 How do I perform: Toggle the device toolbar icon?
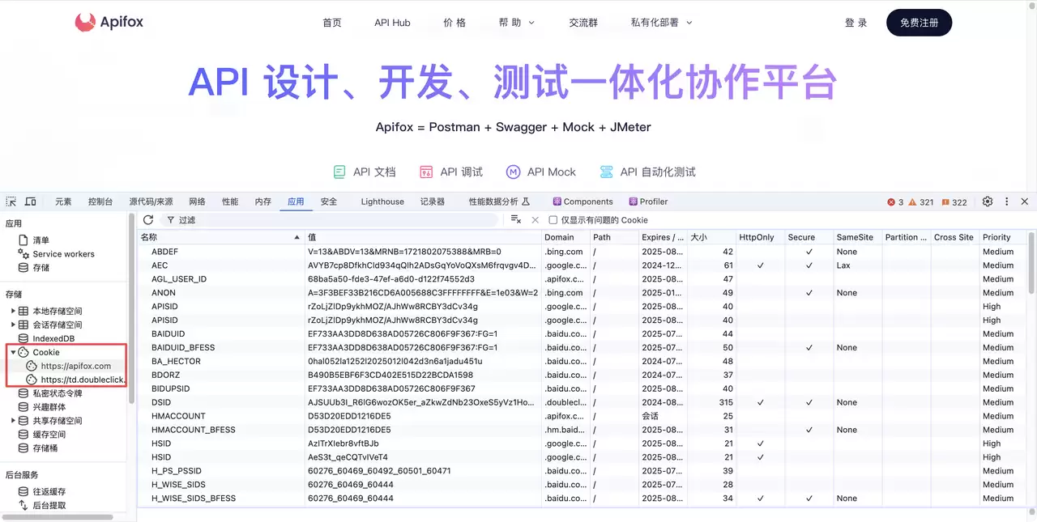pos(31,202)
